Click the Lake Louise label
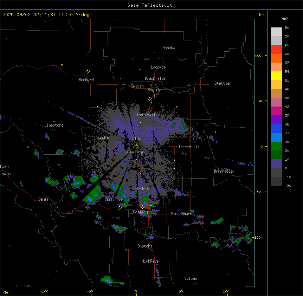Screen dimensions: 303x296 (x=6, y=170)
